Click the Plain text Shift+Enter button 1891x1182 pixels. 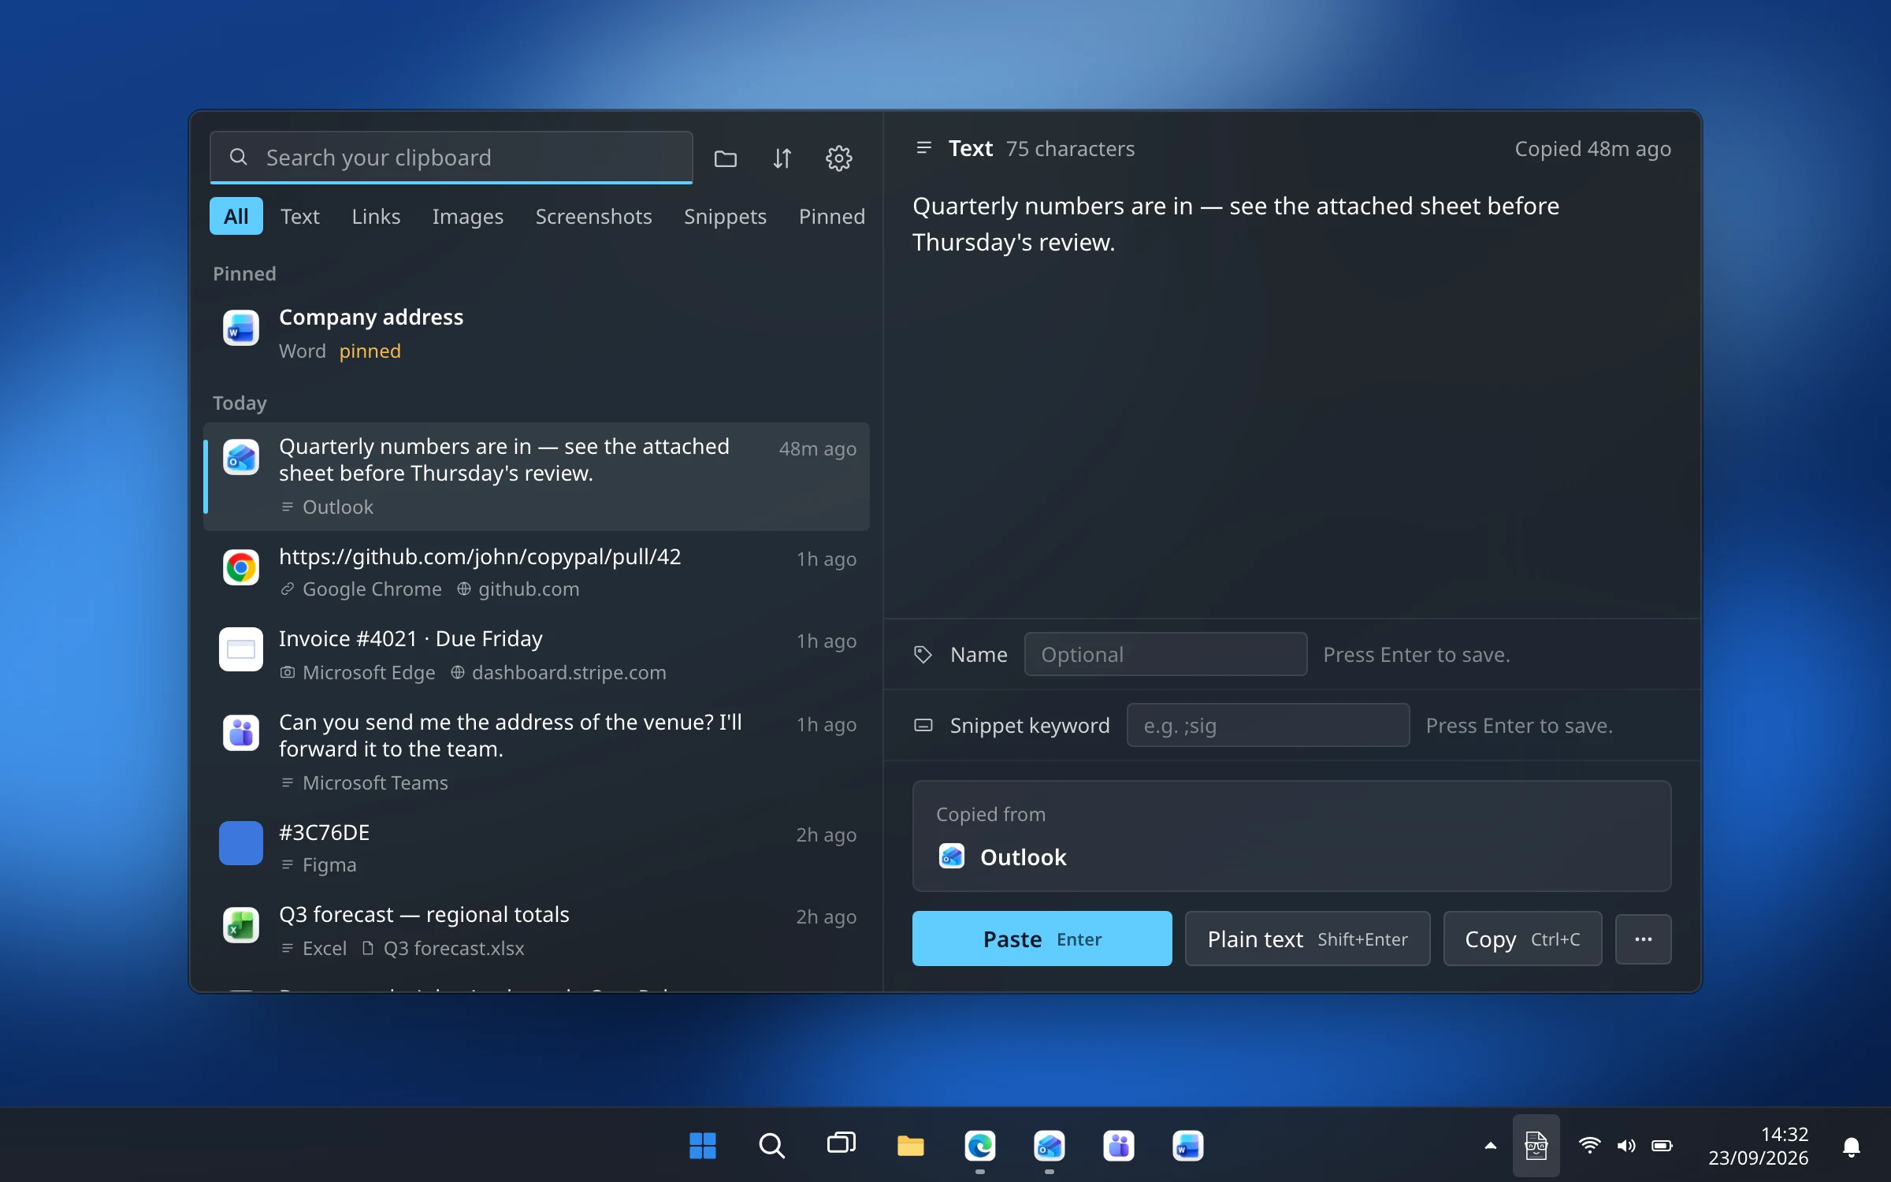tap(1307, 939)
